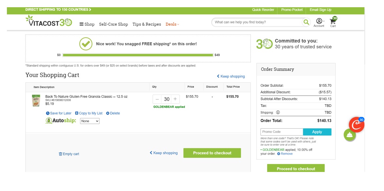
Task: Click the red coupon extension badge
Action: (x=356, y=125)
